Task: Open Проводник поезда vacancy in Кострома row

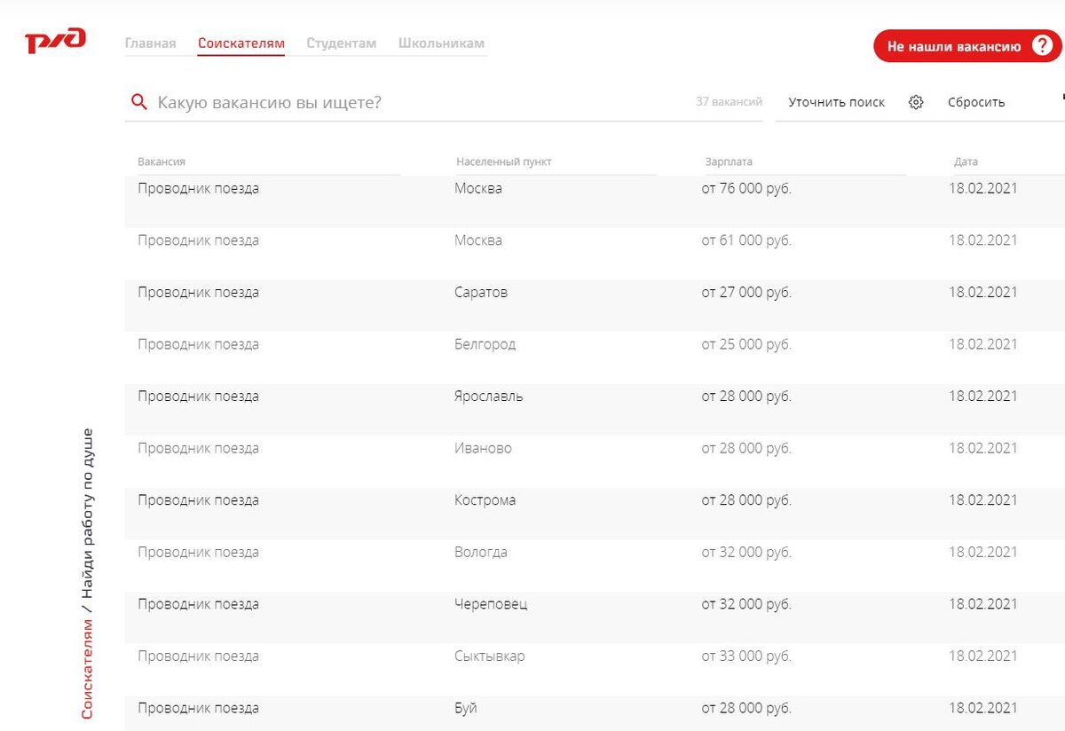Action: [x=198, y=500]
